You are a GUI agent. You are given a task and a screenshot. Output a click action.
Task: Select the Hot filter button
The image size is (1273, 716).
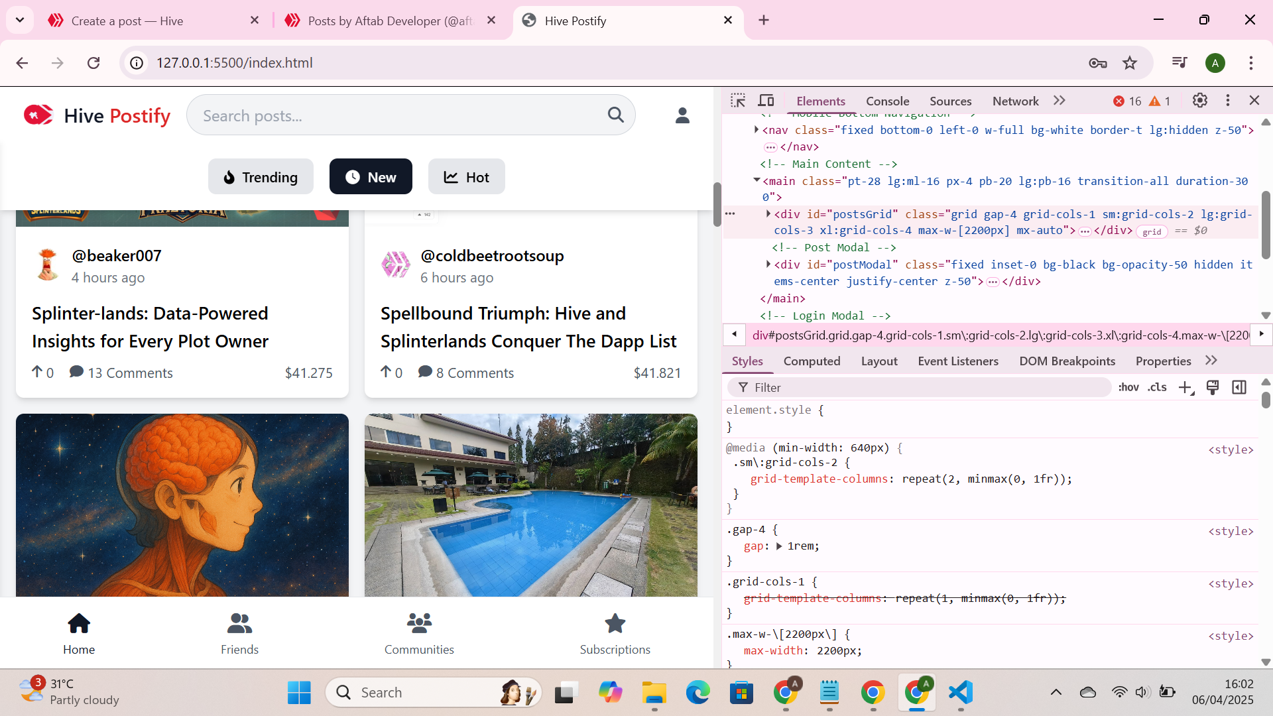pos(466,177)
